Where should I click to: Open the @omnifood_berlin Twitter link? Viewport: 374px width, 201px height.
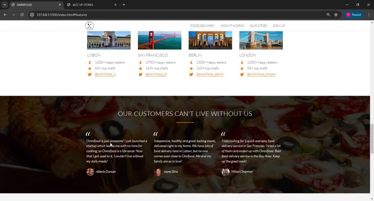tap(210, 74)
